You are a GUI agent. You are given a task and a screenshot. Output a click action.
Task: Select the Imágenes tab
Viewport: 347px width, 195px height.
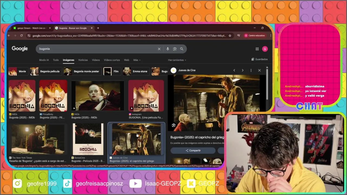point(69,60)
